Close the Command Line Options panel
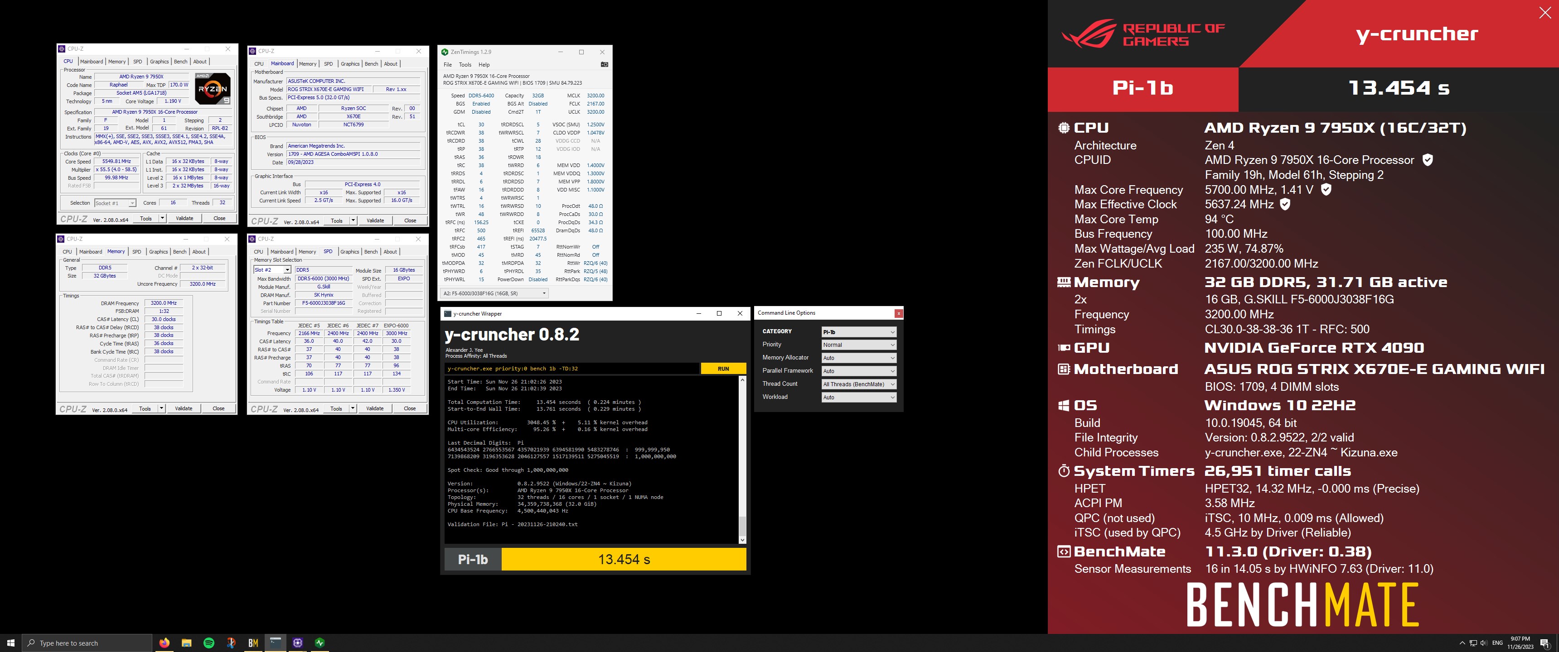Image resolution: width=1559 pixels, height=652 pixels. point(899,313)
